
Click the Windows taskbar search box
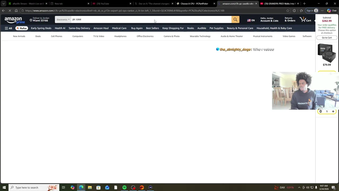pos(34,188)
